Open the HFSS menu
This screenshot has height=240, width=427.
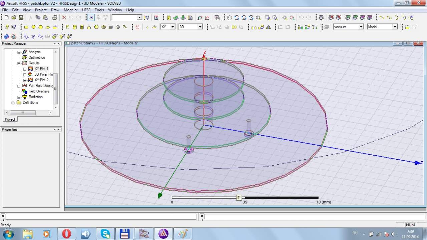coord(86,10)
